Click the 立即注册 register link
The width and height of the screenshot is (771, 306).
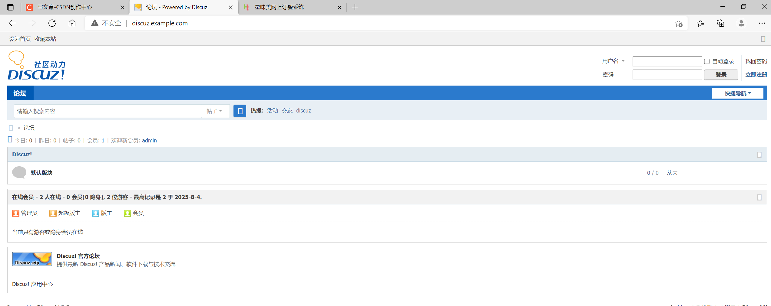756,75
